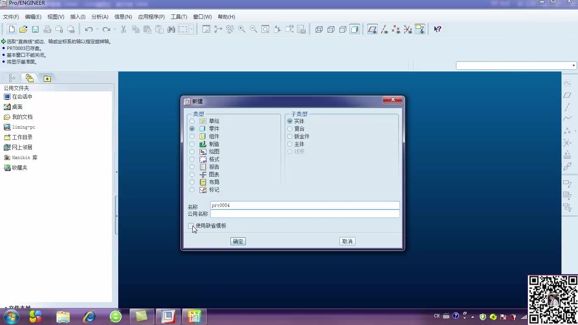Open a file with the Open folder icon
Image resolution: width=578 pixels, height=325 pixels.
tap(23, 29)
